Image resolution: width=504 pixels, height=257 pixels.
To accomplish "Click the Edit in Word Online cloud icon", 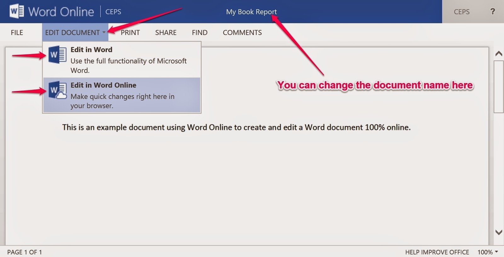I will (58, 90).
